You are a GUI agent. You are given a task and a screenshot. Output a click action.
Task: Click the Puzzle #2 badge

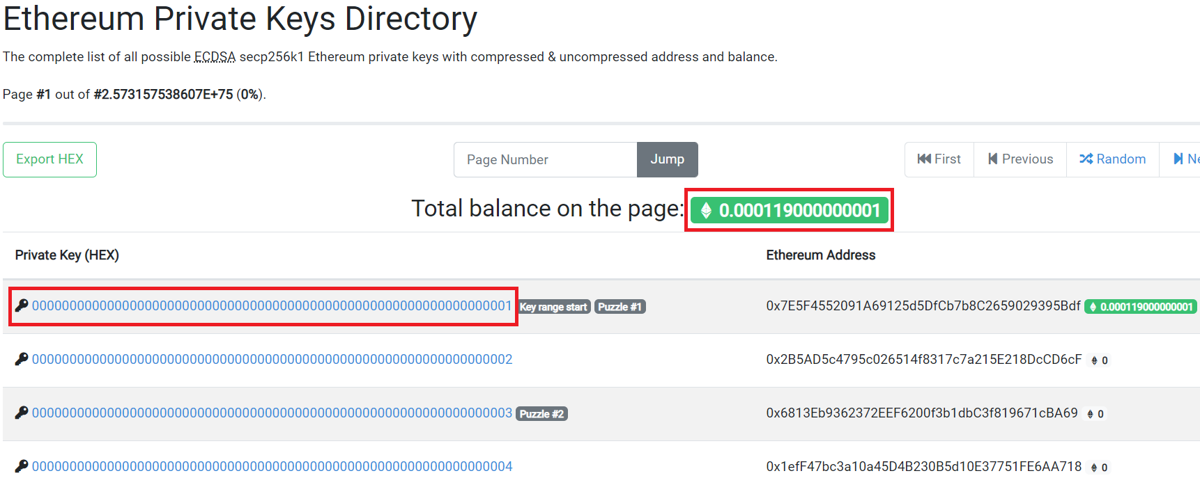pos(541,414)
